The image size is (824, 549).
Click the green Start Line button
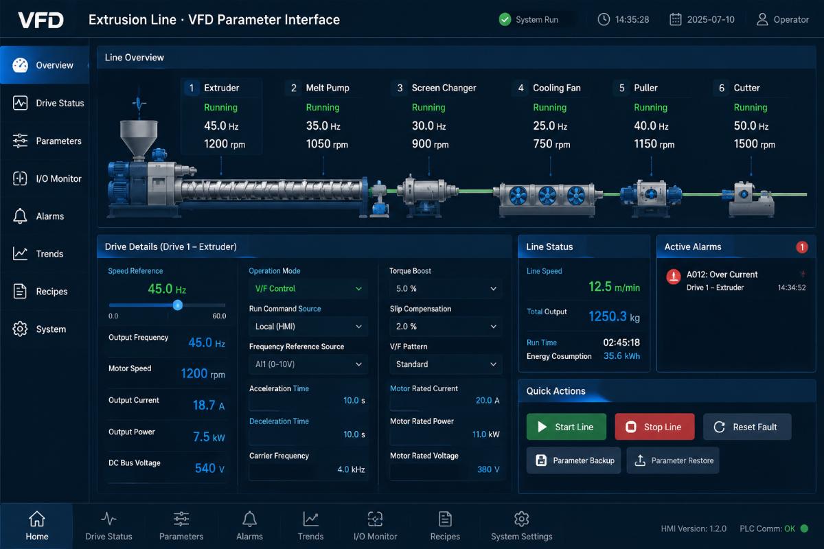566,427
